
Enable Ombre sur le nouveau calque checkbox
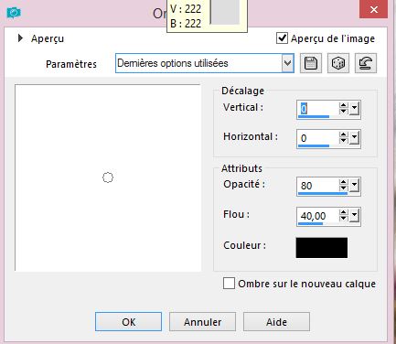tap(229, 284)
